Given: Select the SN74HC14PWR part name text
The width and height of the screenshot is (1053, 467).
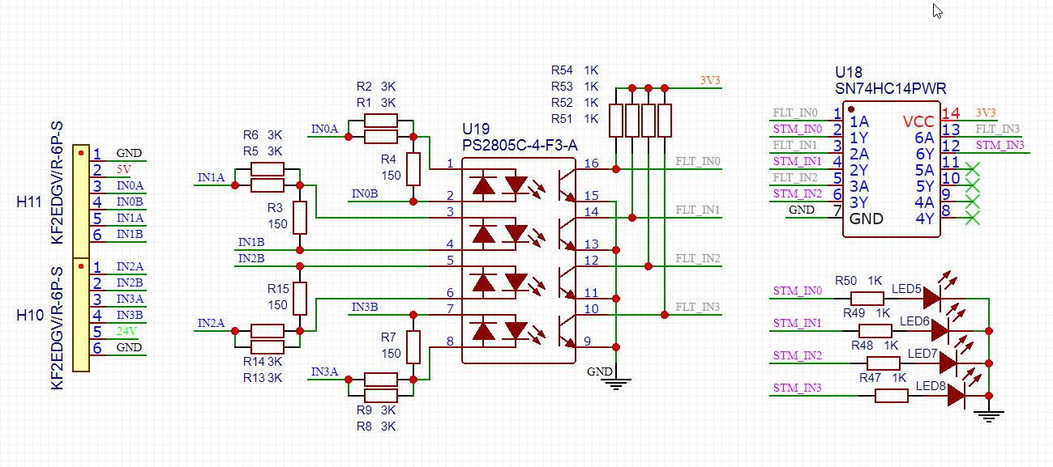Looking at the screenshot, I should [x=891, y=87].
